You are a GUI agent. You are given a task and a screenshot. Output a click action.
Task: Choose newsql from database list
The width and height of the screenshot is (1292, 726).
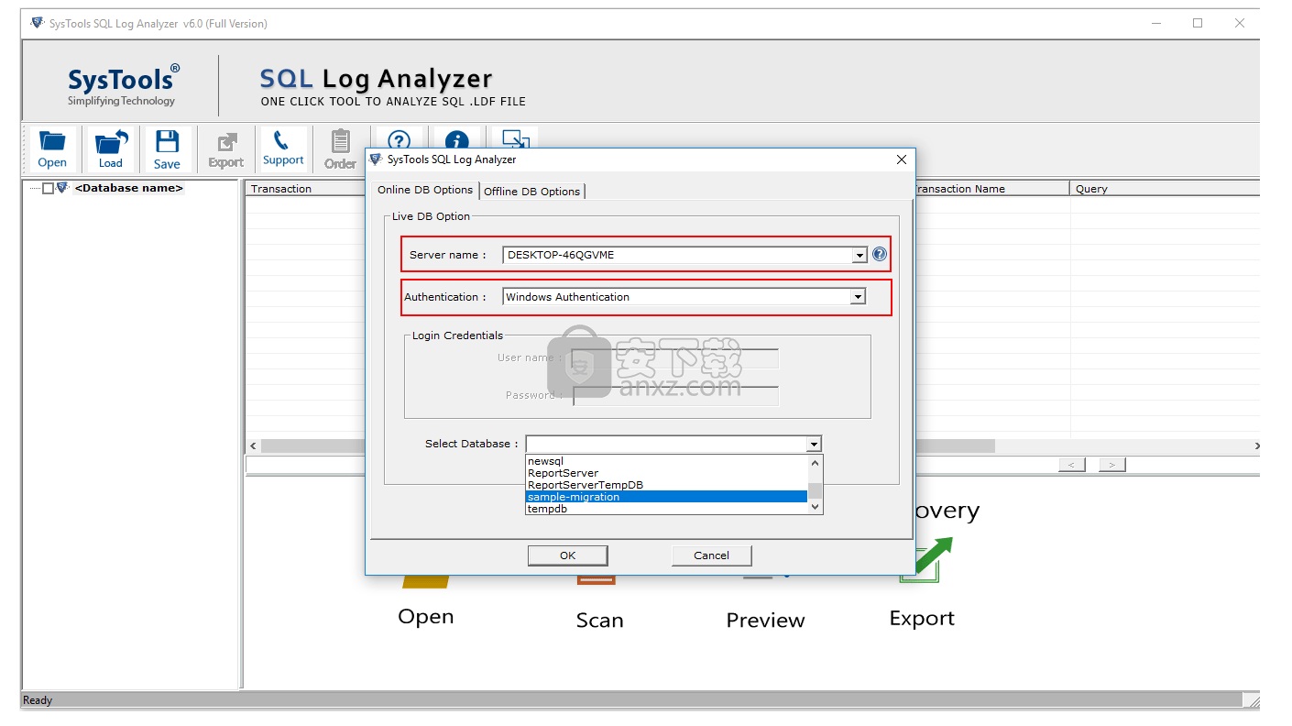click(666, 461)
